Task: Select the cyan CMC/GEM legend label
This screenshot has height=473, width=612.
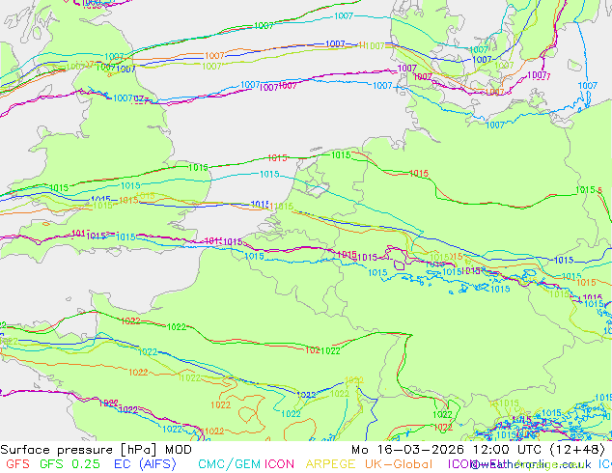Action: click(x=229, y=464)
